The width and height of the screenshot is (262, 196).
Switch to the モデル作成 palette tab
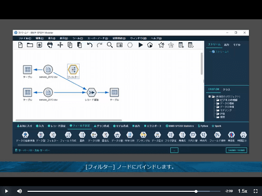tap(121, 126)
